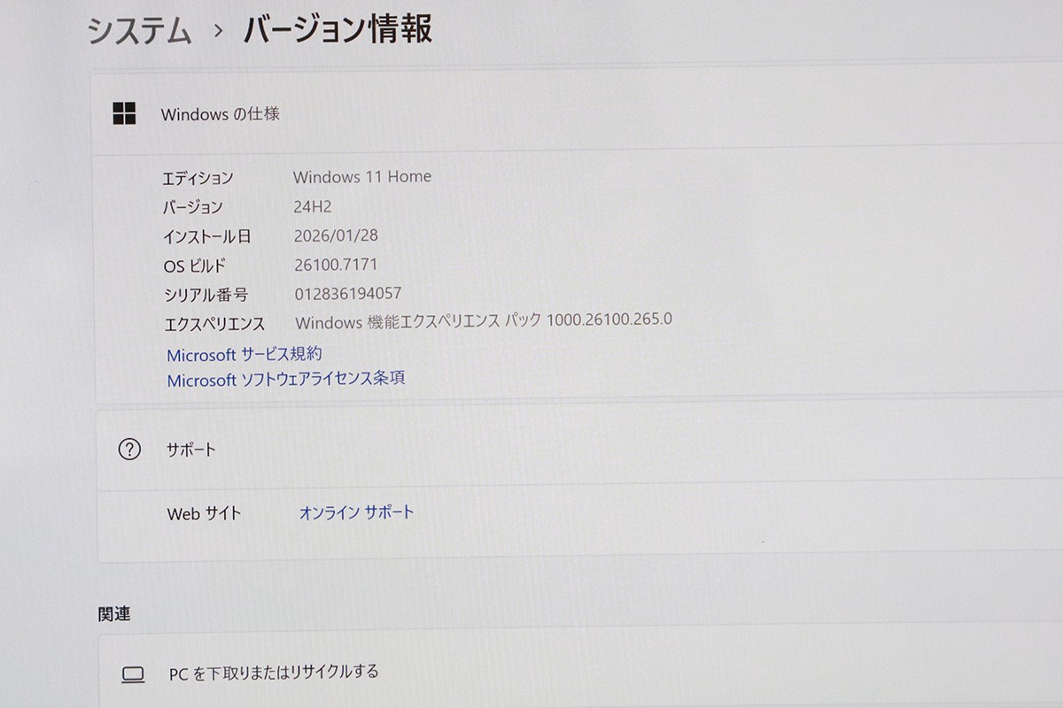Expand the サポート section header
1063x708 pixels.
pyautogui.click(x=190, y=450)
